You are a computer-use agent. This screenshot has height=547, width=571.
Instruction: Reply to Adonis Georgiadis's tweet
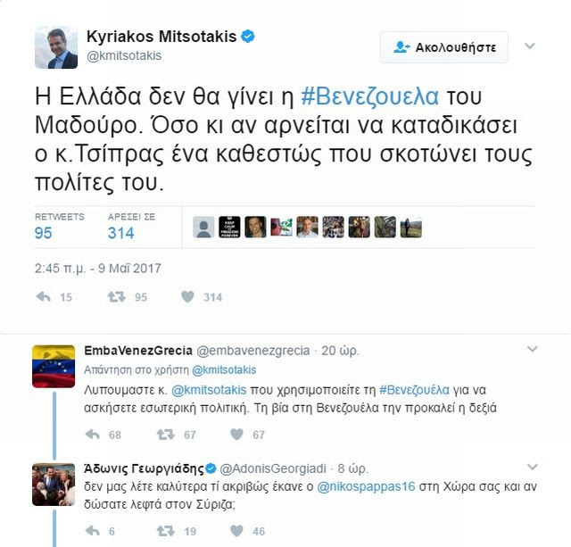point(93,531)
